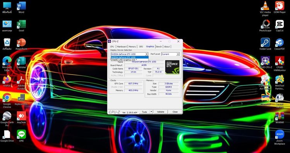Click the Ver. 2.19.0.x64 version text
The height and width of the screenshot is (153, 290).
[x=130, y=112]
